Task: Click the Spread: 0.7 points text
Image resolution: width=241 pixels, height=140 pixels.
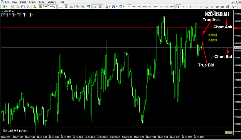Action: tap(15, 131)
